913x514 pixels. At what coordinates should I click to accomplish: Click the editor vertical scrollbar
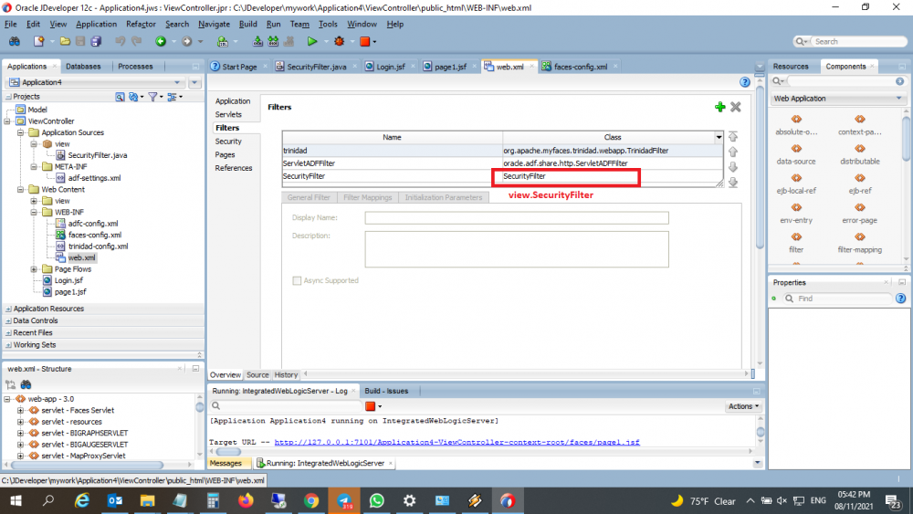click(x=760, y=169)
